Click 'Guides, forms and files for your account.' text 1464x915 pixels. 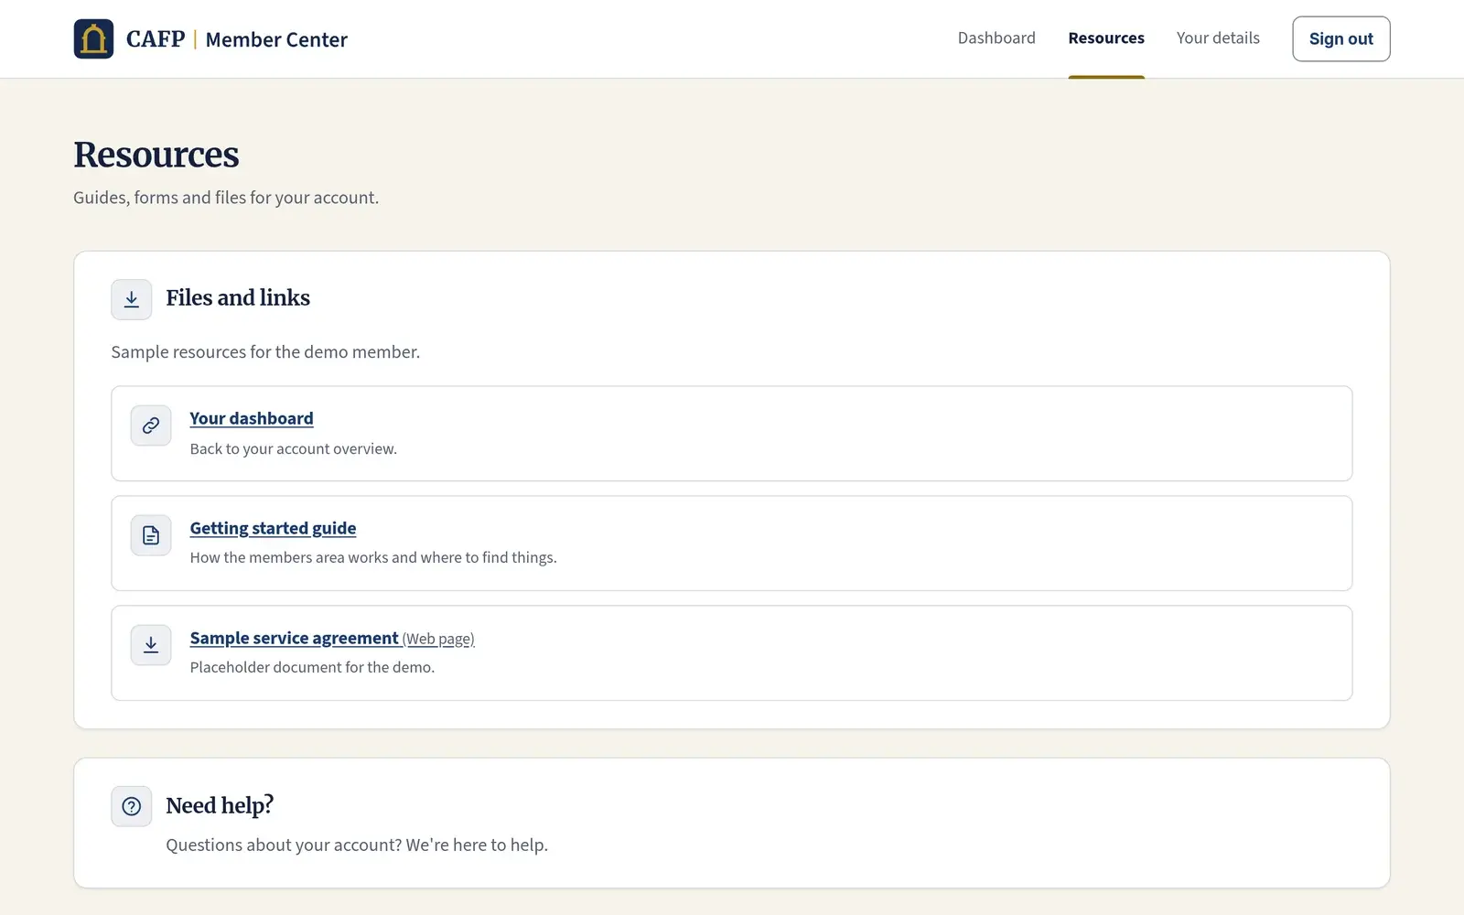pyautogui.click(x=226, y=198)
